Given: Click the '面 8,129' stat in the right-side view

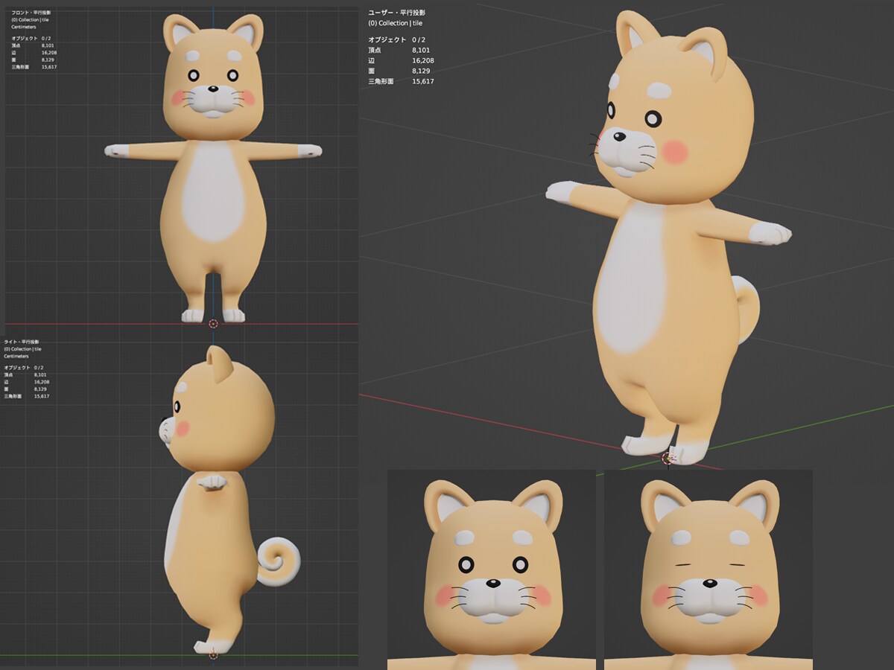Looking at the screenshot, I should (25, 389).
